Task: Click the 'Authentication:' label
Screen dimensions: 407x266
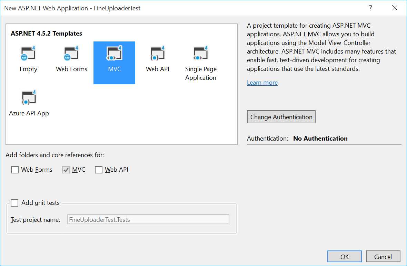Action: click(267, 138)
